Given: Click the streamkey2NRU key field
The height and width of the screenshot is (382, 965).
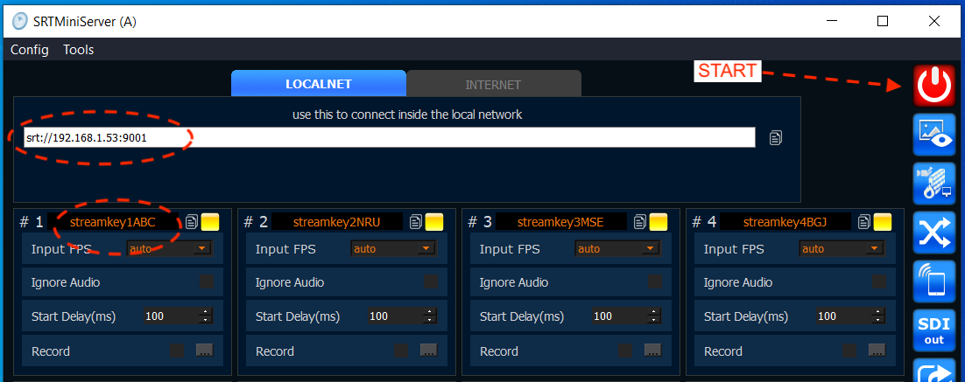Looking at the screenshot, I should (x=337, y=222).
